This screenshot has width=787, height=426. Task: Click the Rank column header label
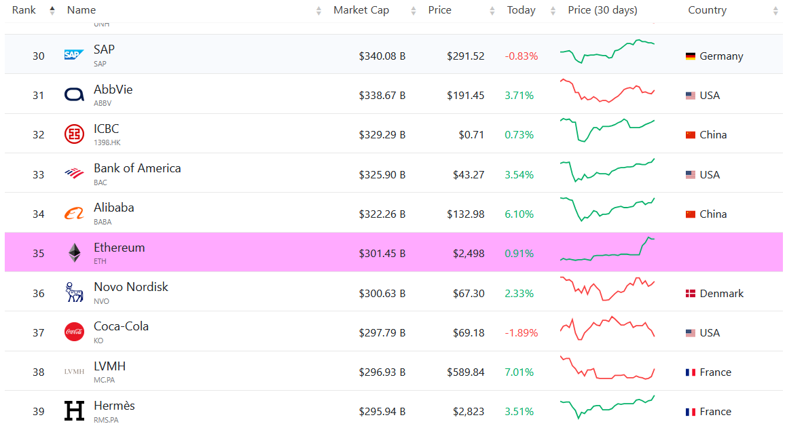tap(24, 10)
